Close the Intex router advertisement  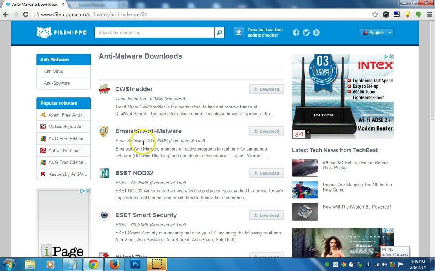coord(391,57)
